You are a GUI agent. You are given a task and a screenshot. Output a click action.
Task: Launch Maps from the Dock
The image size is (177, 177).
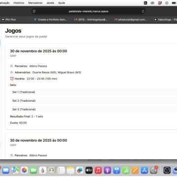(x=15, y=170)
